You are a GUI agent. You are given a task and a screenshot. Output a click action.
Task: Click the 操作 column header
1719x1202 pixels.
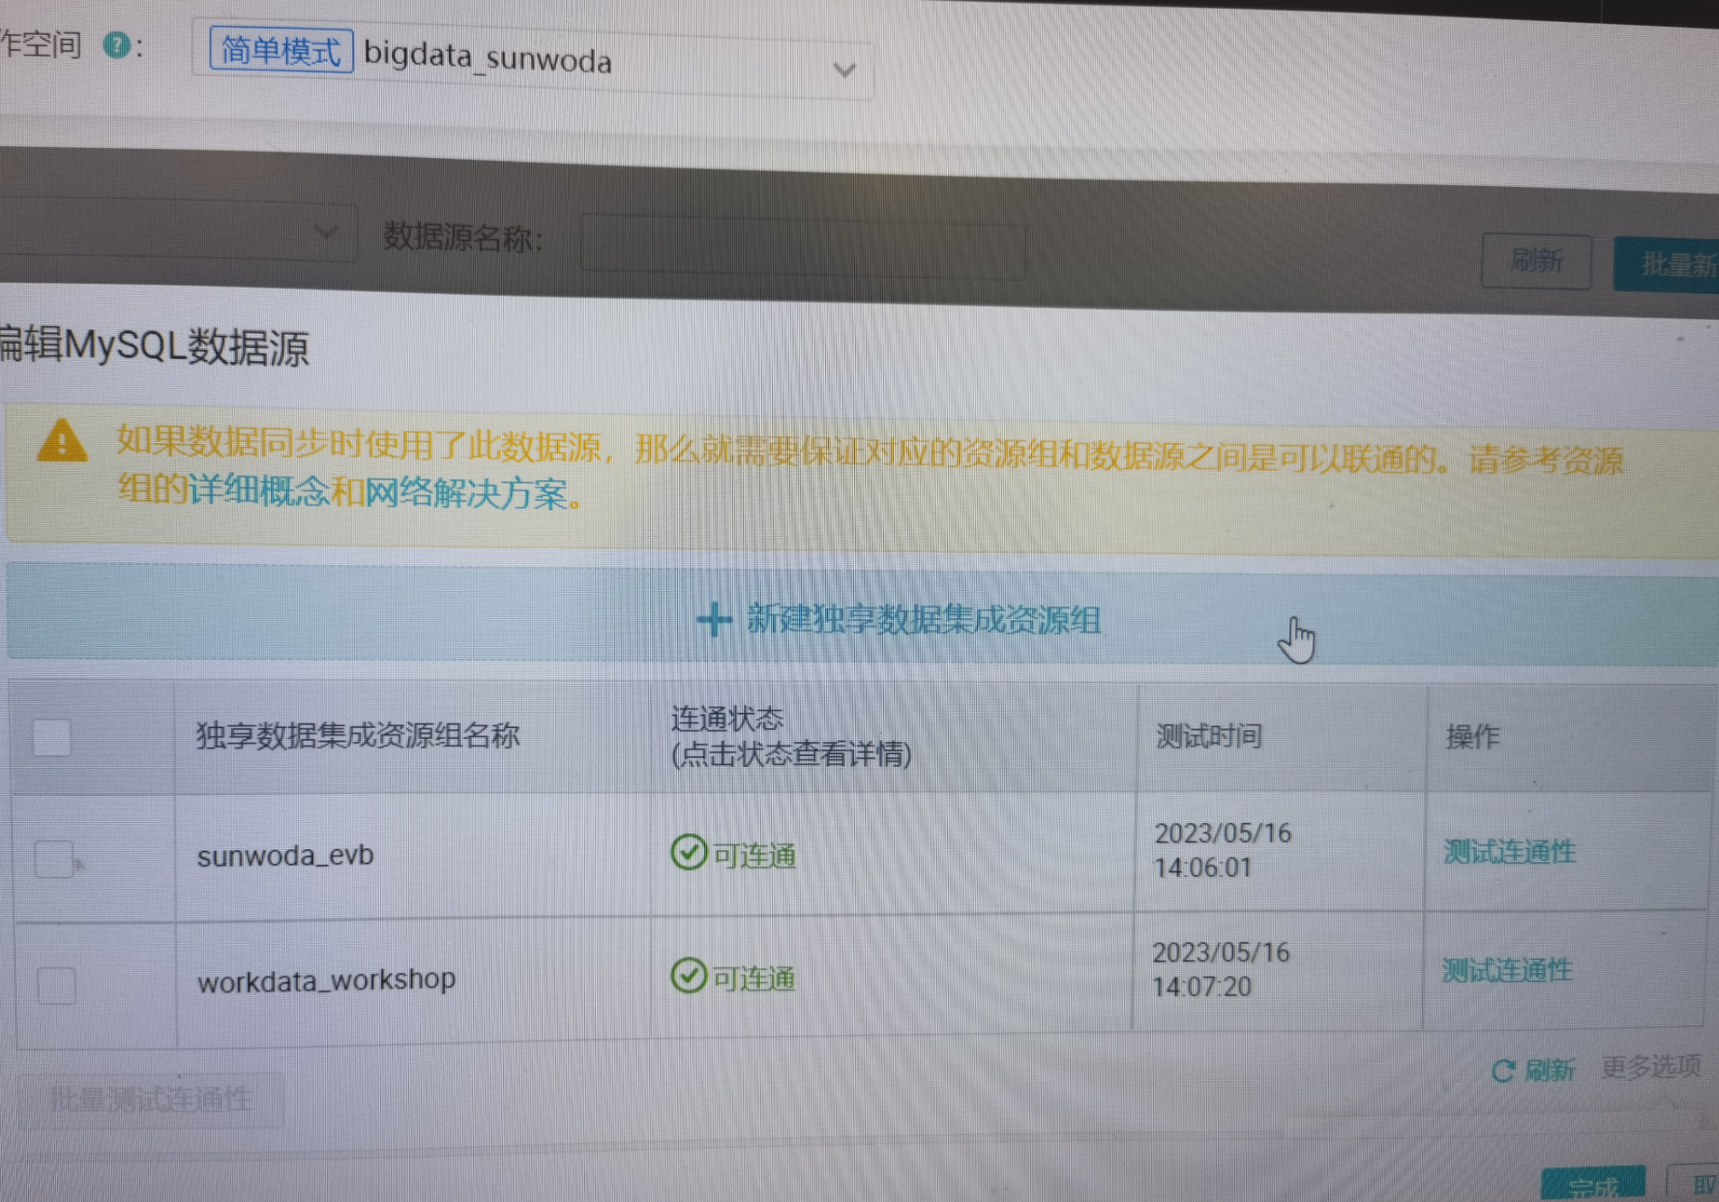point(1473,736)
